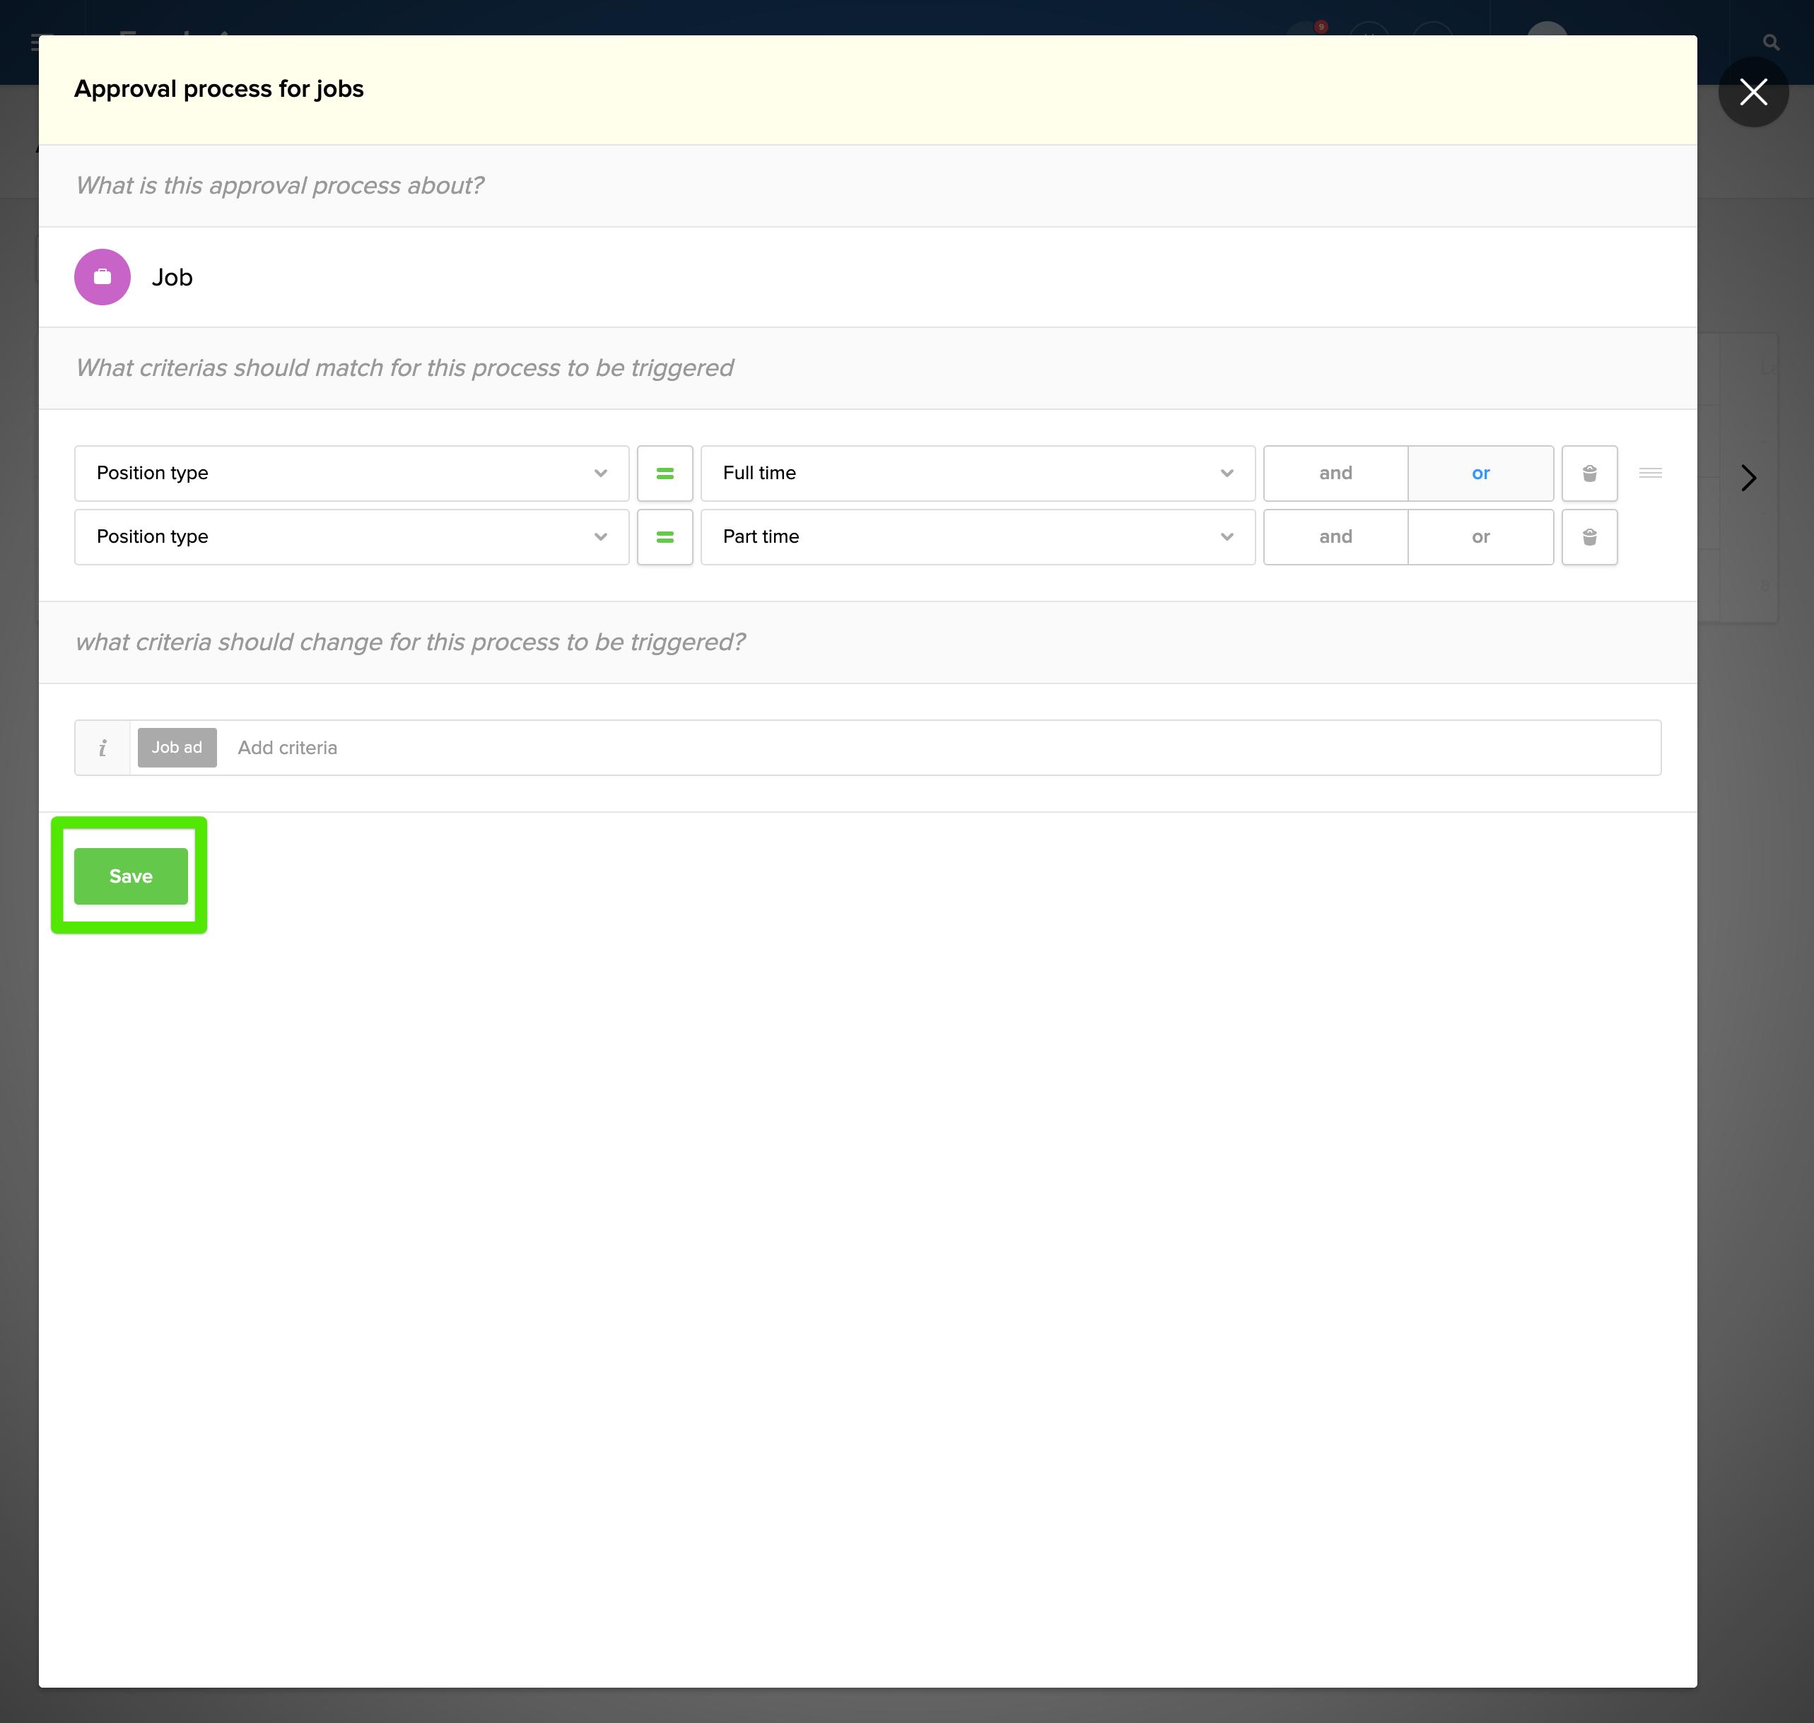Click the Job ad tag
1814x1723 pixels.
click(176, 748)
